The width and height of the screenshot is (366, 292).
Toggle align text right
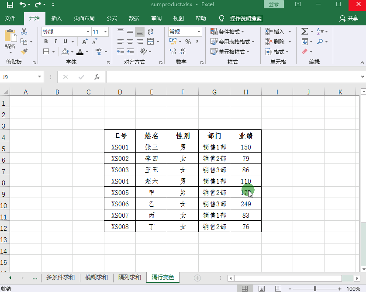[x=140, y=42]
